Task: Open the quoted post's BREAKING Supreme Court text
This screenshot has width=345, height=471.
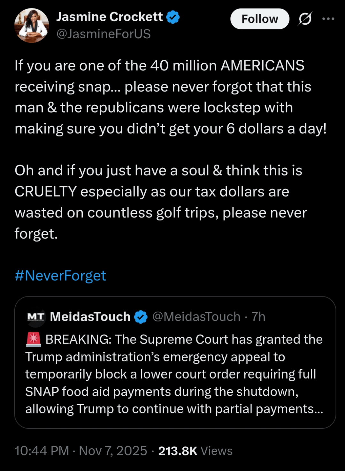Action: [x=174, y=374]
